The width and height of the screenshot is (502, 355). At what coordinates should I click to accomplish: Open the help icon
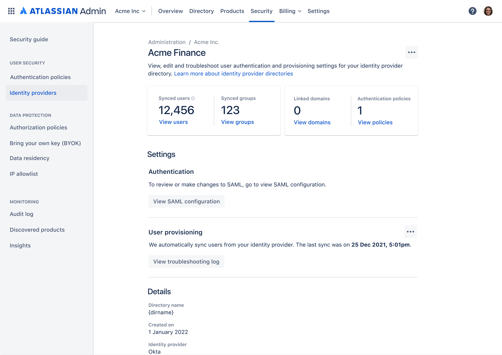click(472, 11)
